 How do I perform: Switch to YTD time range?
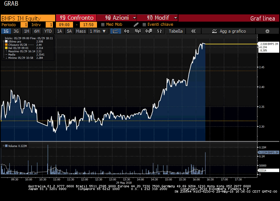pyautogui.click(x=48, y=31)
